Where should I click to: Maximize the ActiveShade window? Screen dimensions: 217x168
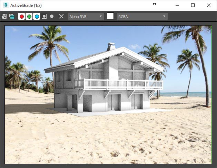click(x=193, y=5)
